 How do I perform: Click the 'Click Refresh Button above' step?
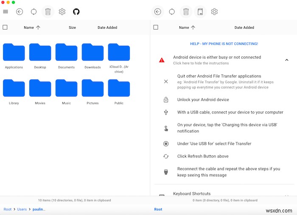click(203, 156)
